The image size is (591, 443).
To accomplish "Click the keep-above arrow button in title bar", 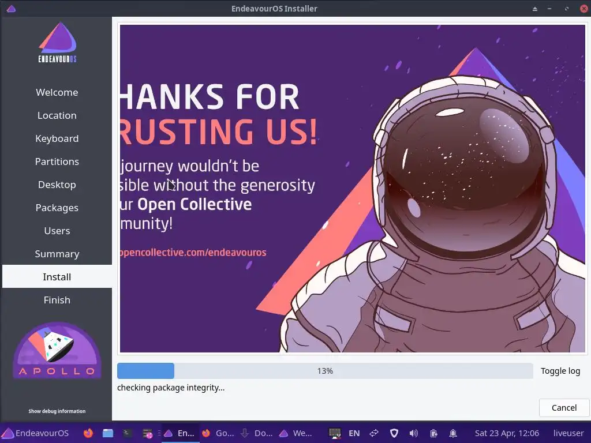I will click(x=534, y=9).
